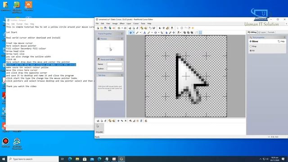Click the Name input field

(x=114, y=64)
